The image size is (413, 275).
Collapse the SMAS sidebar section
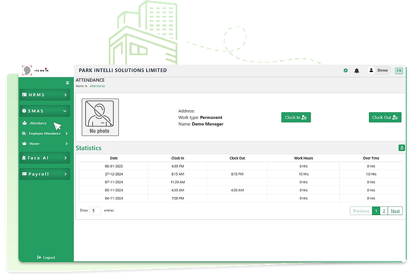point(45,111)
